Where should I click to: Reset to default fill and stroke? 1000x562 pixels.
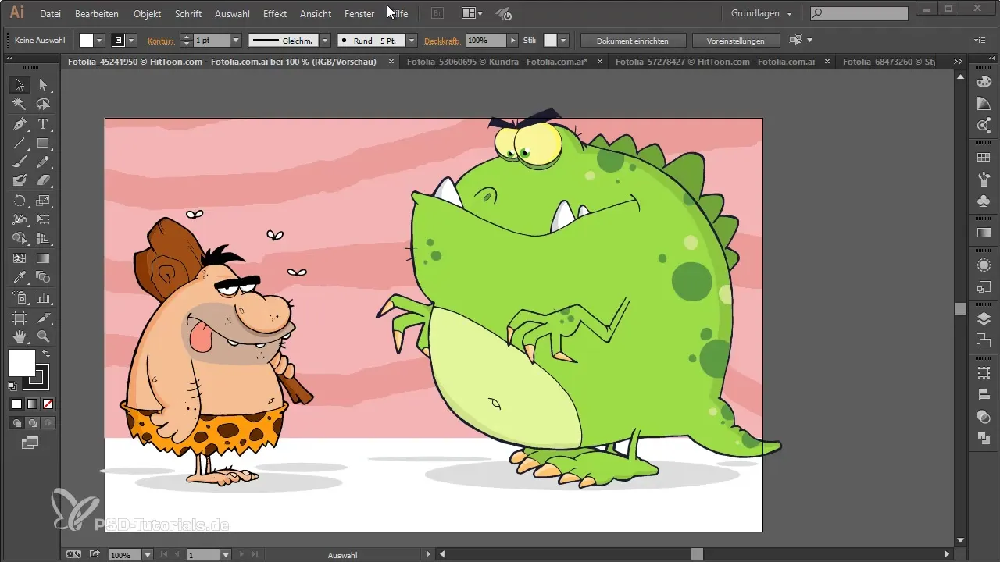12,386
